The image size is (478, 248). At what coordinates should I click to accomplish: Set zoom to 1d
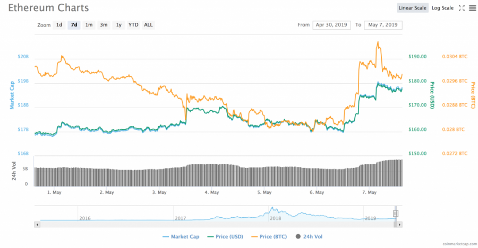[x=59, y=25]
